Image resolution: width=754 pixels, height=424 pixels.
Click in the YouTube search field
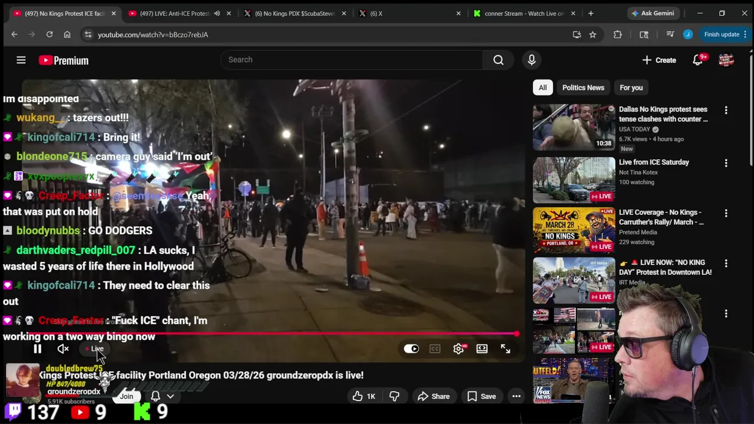(351, 59)
